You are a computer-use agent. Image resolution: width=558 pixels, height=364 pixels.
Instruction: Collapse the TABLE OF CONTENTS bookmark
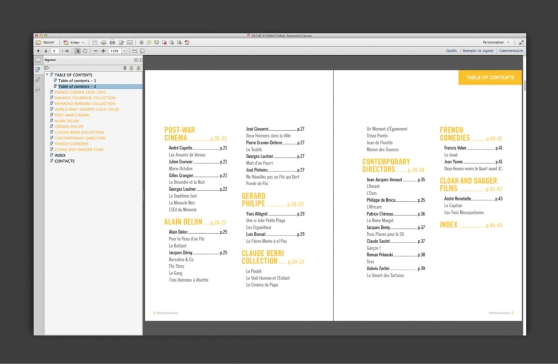click(47, 74)
